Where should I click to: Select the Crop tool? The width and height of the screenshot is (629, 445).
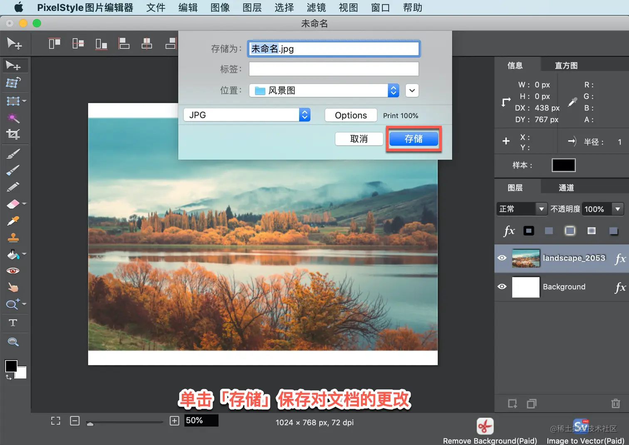tap(13, 134)
